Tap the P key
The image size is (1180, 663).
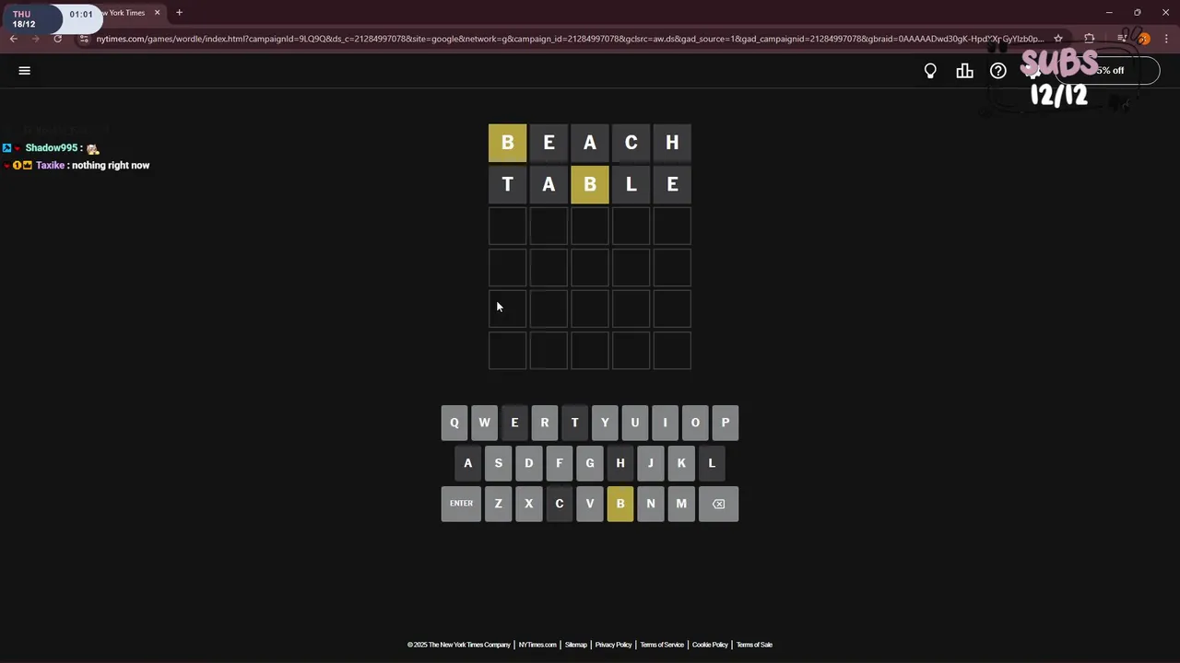pyautogui.click(x=726, y=423)
